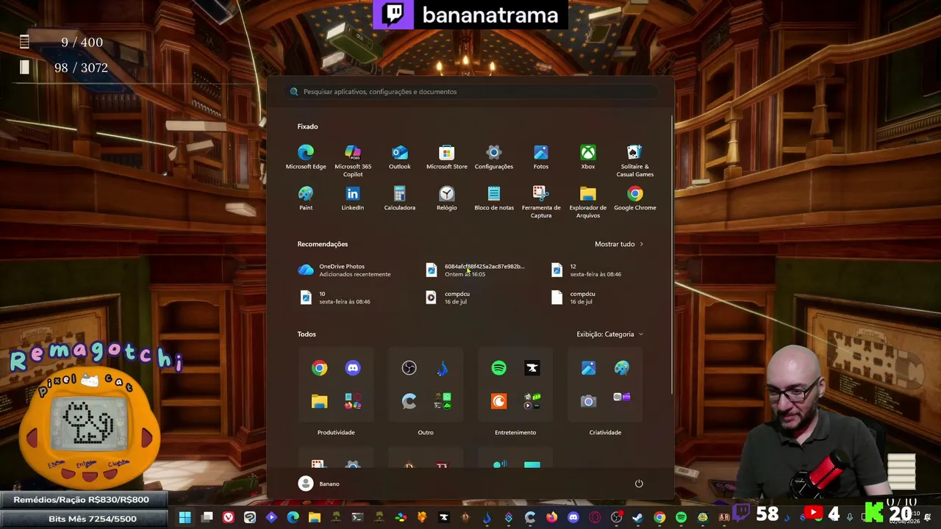
Task: Open the Criatividade category folder label
Action: click(x=605, y=433)
